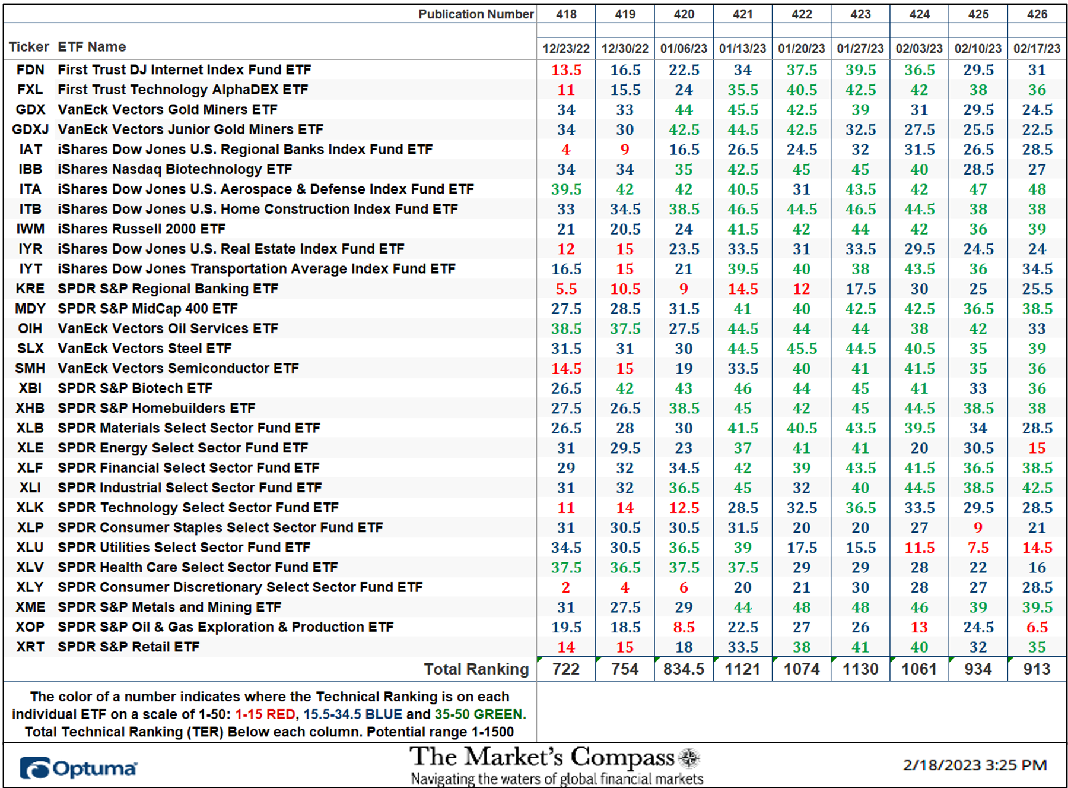Select XLU value 7.5 in red
Viewport: 1068px width, 788px height.
tap(978, 548)
